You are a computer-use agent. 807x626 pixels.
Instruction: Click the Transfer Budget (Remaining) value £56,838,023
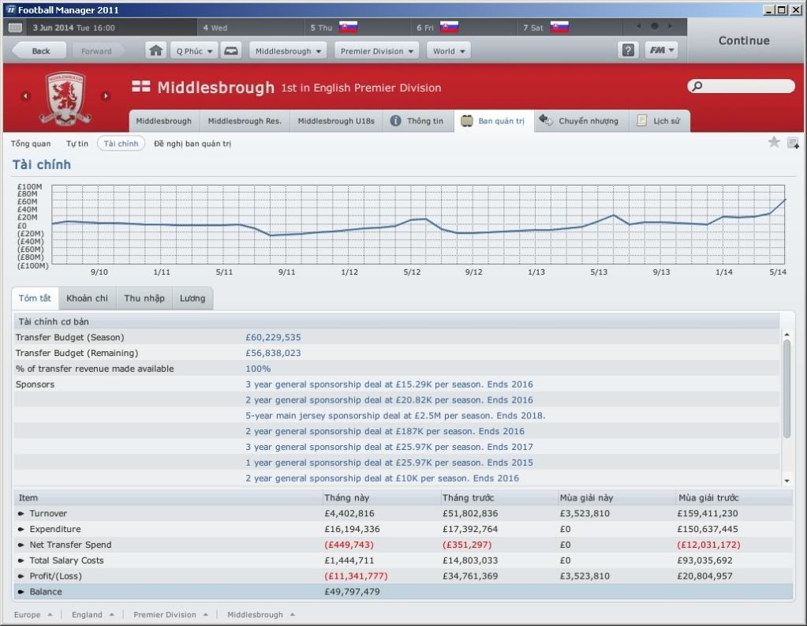273,353
